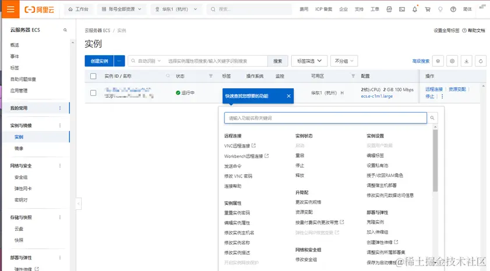Open the 我的常用 section options dots
490x271 pixels.
tap(60, 108)
